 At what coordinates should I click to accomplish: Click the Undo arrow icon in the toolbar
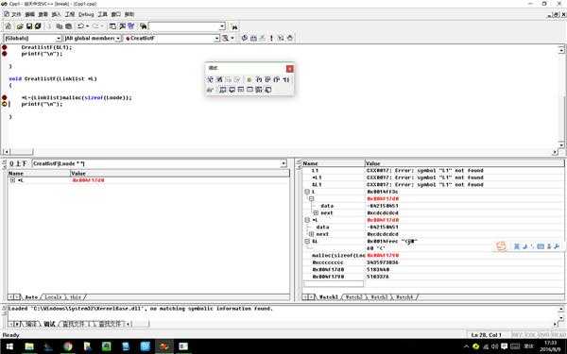pos(81,26)
